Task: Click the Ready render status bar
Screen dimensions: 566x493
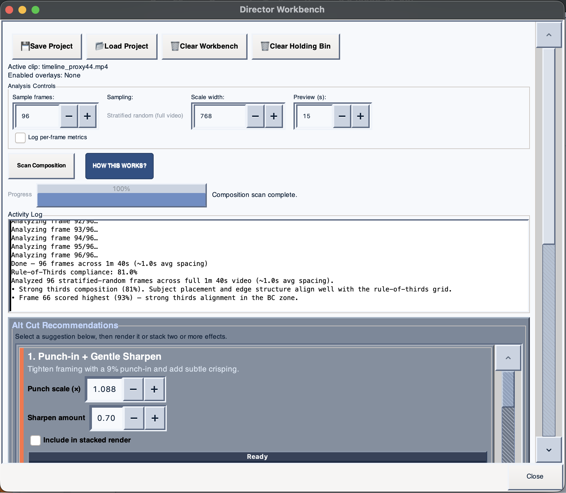Action: pos(258,457)
